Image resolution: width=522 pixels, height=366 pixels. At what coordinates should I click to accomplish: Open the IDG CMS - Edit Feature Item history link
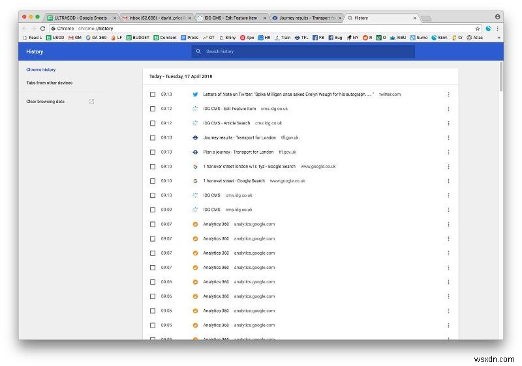[229, 109]
